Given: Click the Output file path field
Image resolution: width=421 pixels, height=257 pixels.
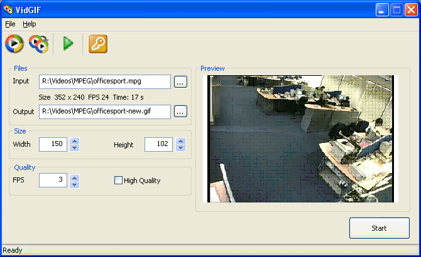Looking at the screenshot, I should (x=104, y=112).
